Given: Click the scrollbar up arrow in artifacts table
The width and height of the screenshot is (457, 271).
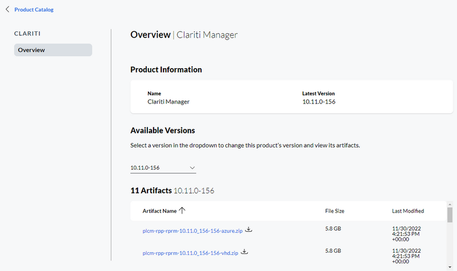Looking at the screenshot, I should (x=450, y=205).
